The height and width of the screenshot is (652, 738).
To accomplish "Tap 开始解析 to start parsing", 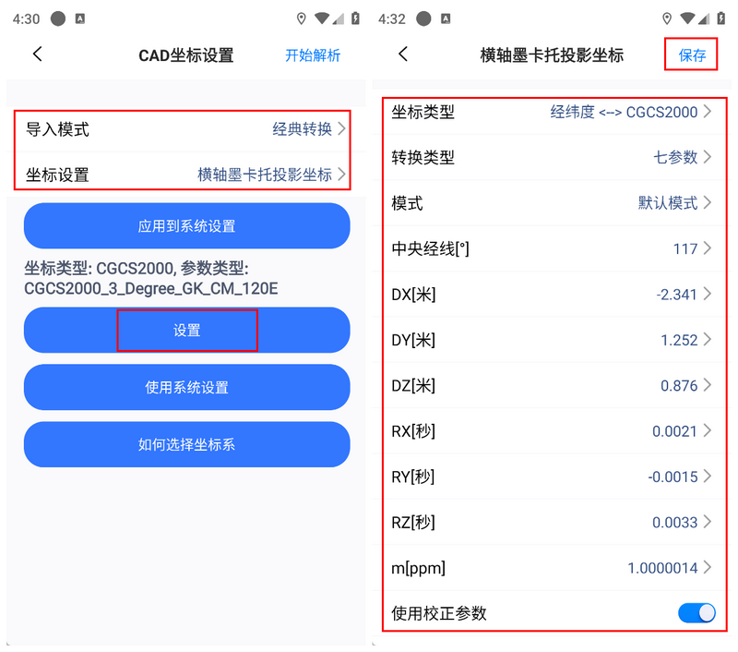I will (313, 55).
